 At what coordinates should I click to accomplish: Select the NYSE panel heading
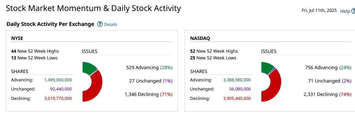(17, 38)
